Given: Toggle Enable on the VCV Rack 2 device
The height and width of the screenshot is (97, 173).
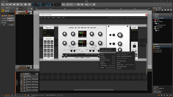Looking at the screenshot, I should pyautogui.click(x=5, y=16).
